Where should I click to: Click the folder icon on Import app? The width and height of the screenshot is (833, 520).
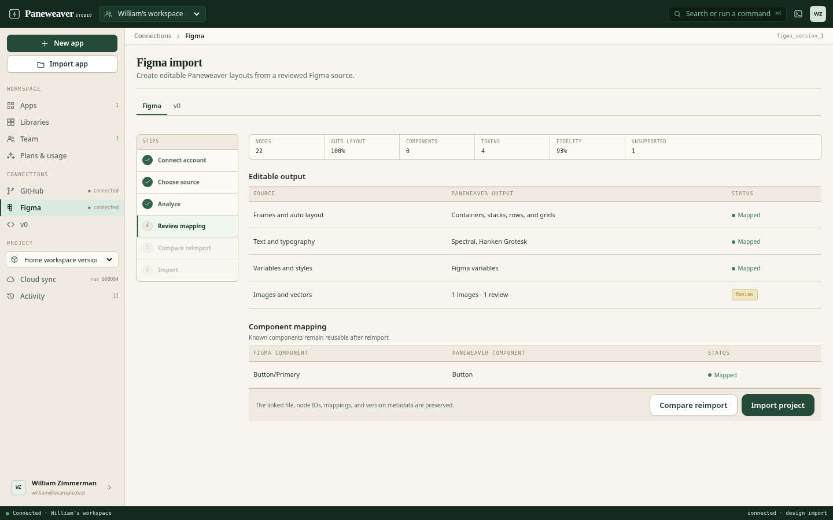pyautogui.click(x=40, y=65)
